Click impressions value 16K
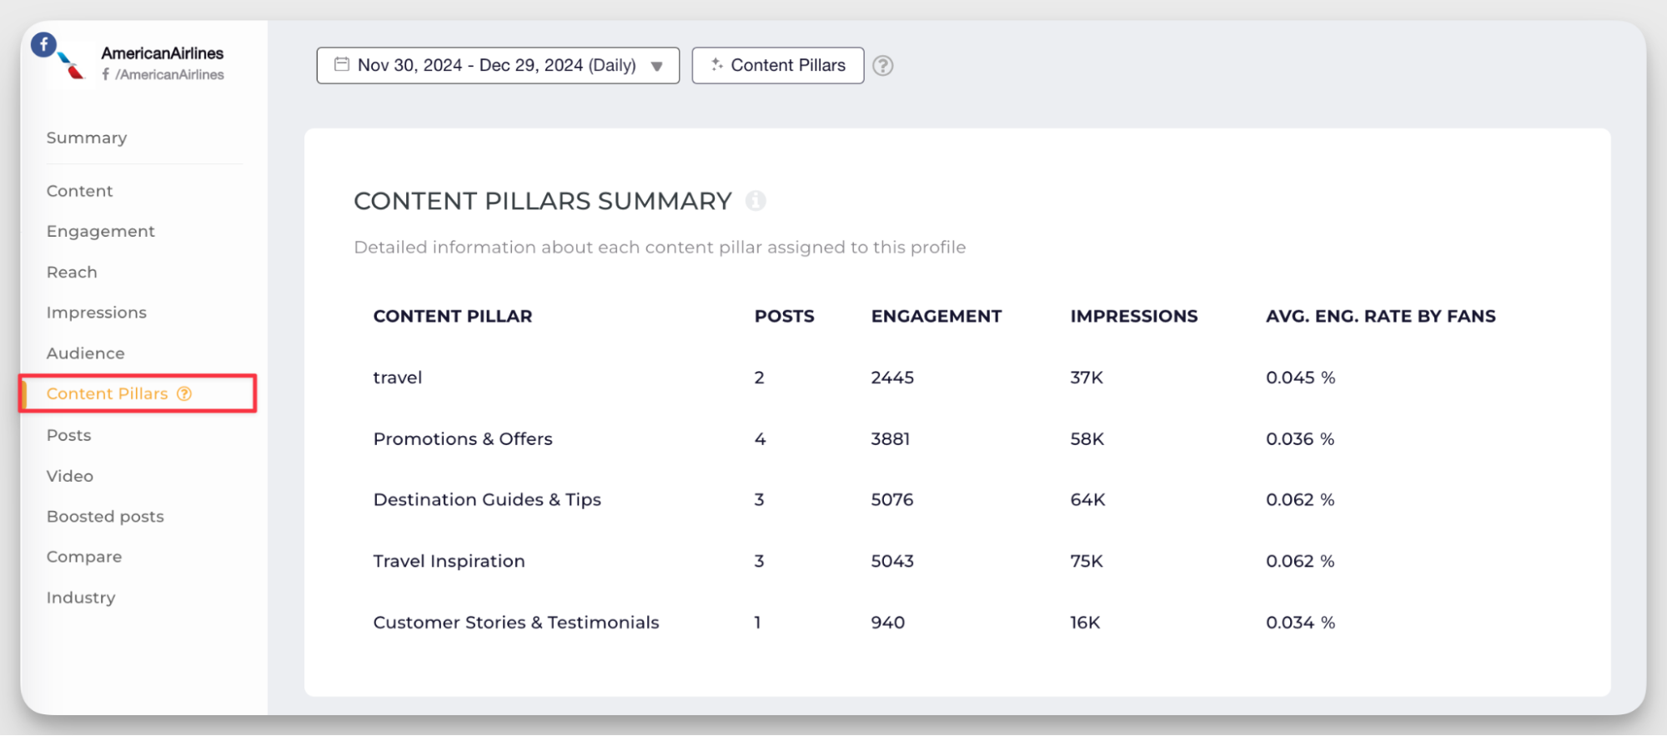 click(1085, 623)
